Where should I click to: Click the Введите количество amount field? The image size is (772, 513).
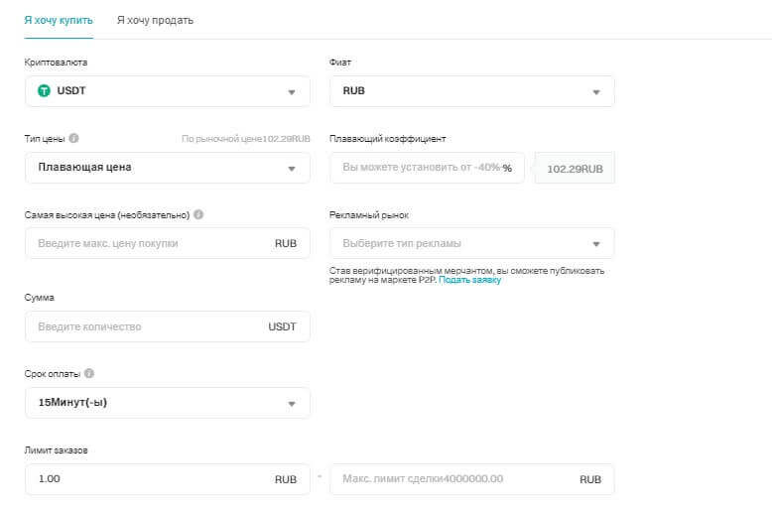coord(149,326)
